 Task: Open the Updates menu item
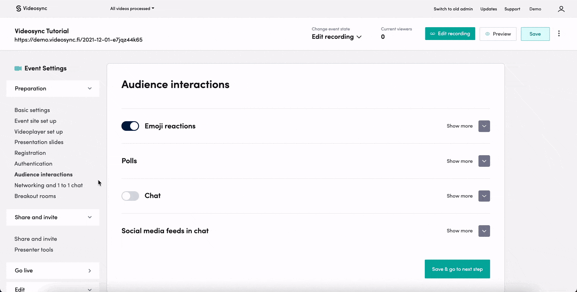point(488,8)
